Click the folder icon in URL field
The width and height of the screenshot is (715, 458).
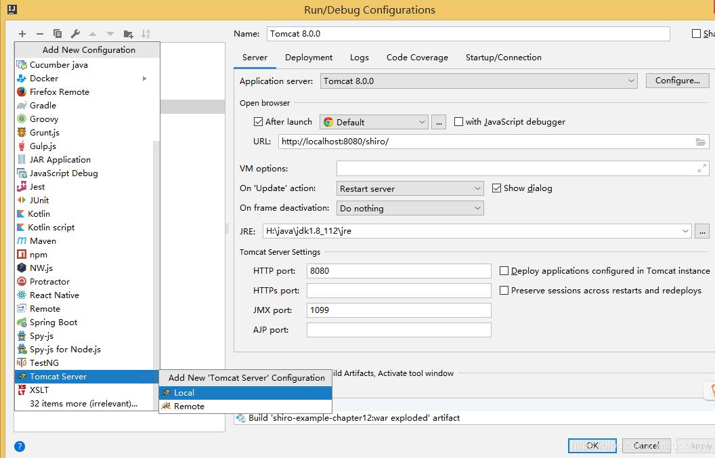click(x=701, y=142)
